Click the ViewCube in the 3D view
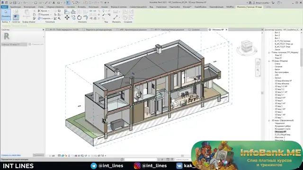The width and height of the screenshot is (303, 170). pos(247,46)
